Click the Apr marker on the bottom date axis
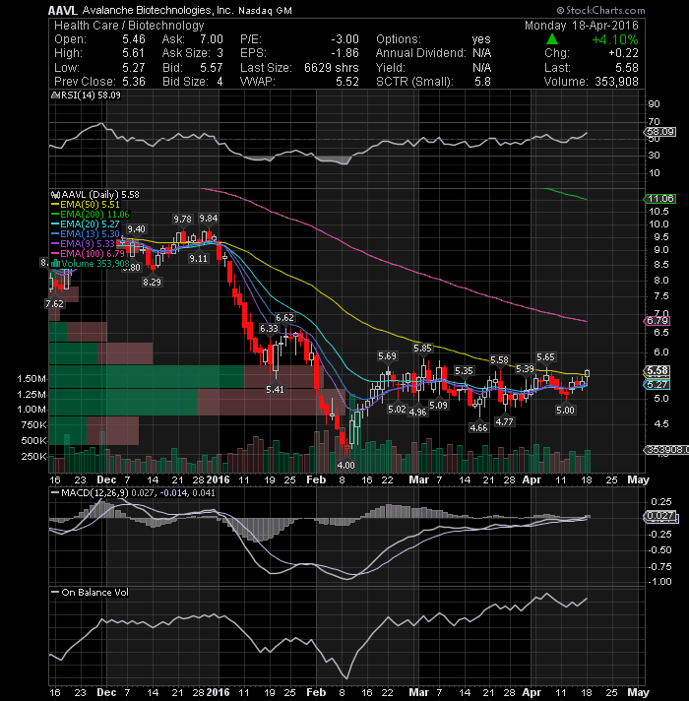Image resolution: width=689 pixels, height=701 pixels. pyautogui.click(x=532, y=692)
